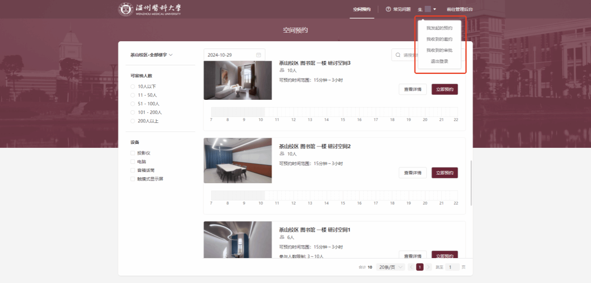The height and width of the screenshot is (283, 591).
Task: Click the question mark icon beside 常见问题
Action: pos(388,9)
